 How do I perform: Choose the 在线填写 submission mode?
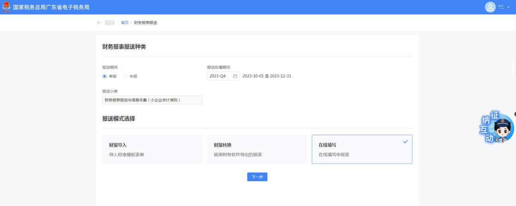[x=362, y=149]
